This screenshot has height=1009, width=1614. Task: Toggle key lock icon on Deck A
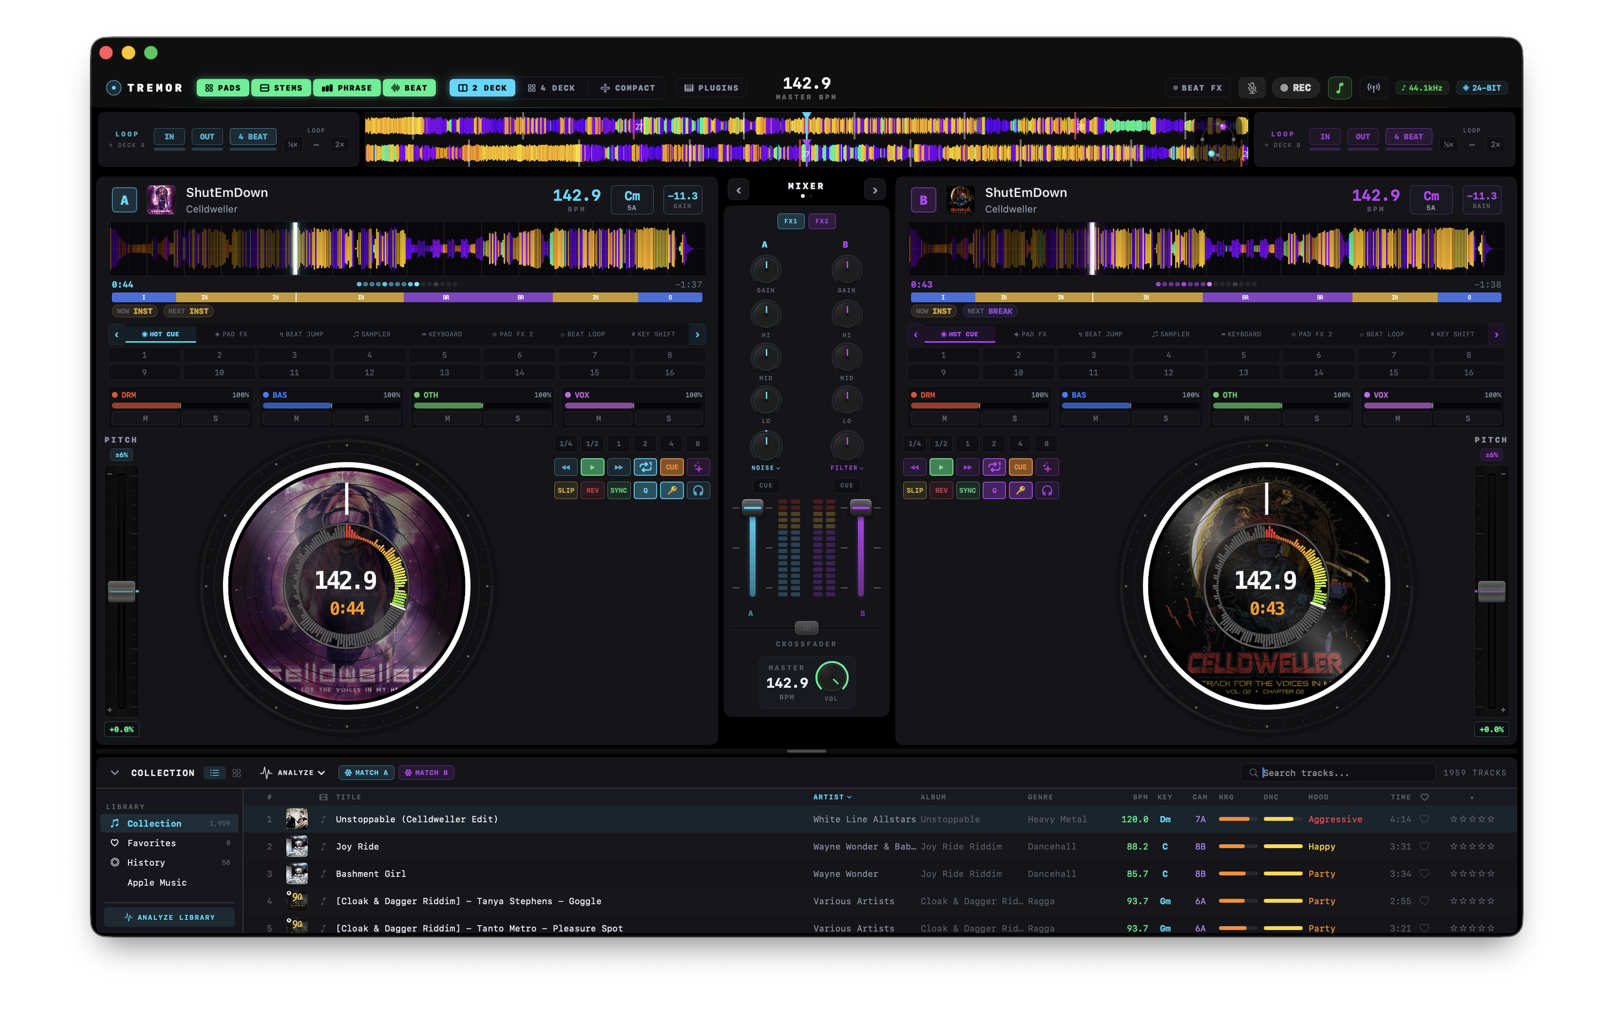coord(671,490)
